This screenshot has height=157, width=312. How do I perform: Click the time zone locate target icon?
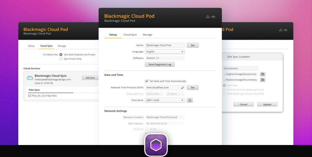(x=190, y=100)
